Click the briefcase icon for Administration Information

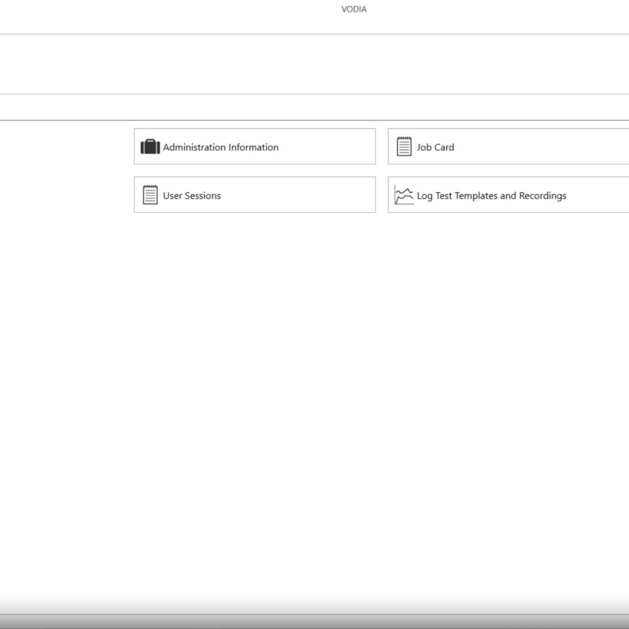[150, 147]
